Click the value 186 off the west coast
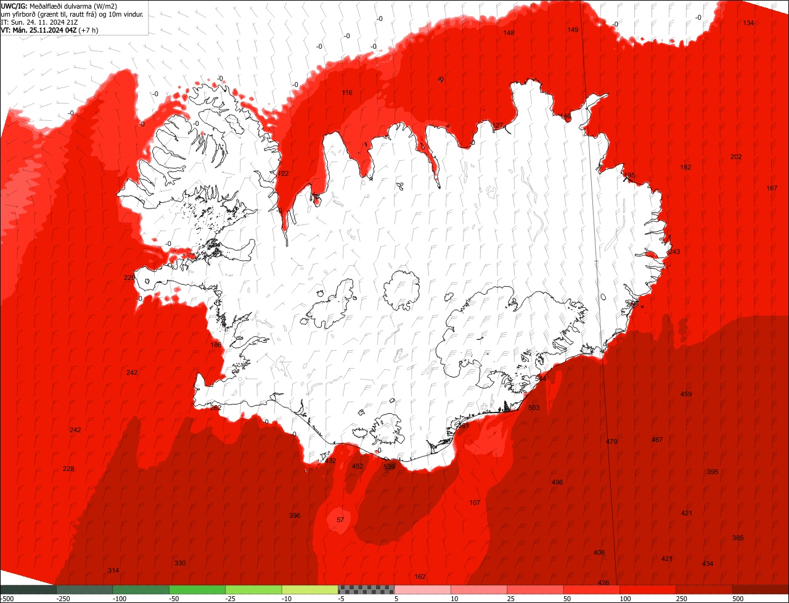Image resolution: width=789 pixels, height=603 pixels. [216, 345]
